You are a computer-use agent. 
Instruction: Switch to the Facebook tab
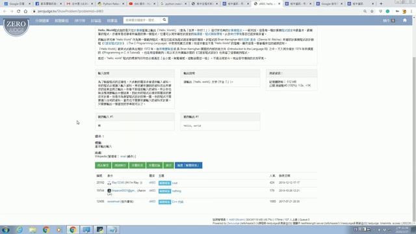point(48,4)
